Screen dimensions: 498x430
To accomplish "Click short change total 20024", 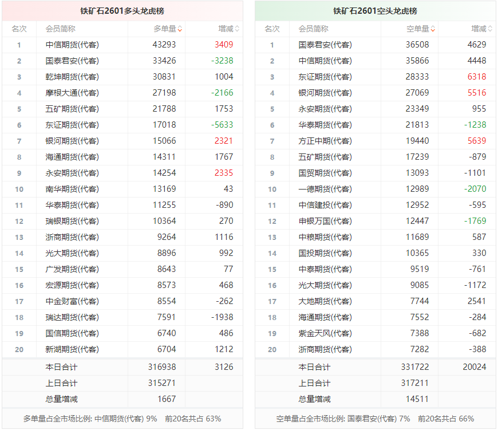I will click(475, 367).
